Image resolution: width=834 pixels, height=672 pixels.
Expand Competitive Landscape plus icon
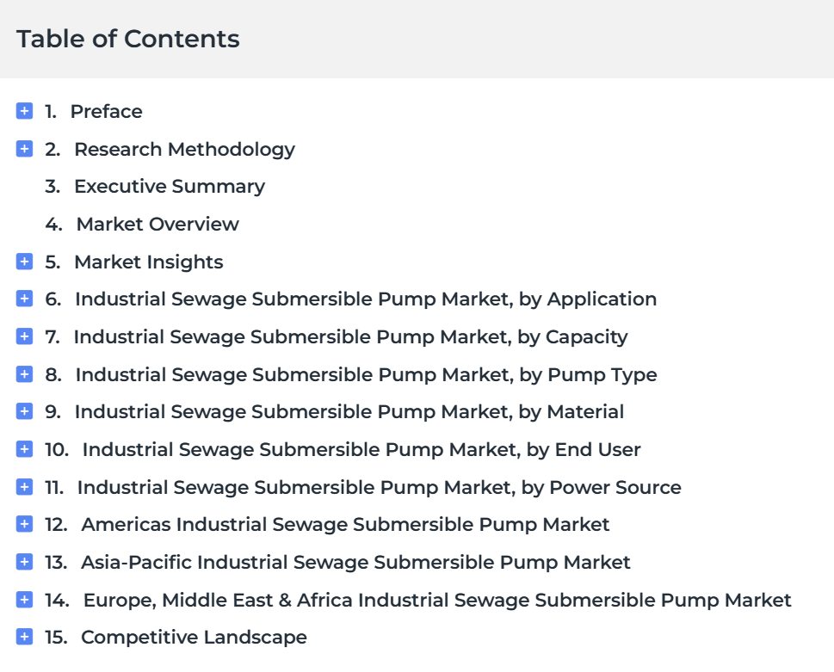(24, 637)
